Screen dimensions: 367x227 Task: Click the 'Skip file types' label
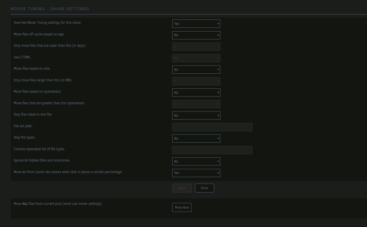(x=25, y=138)
